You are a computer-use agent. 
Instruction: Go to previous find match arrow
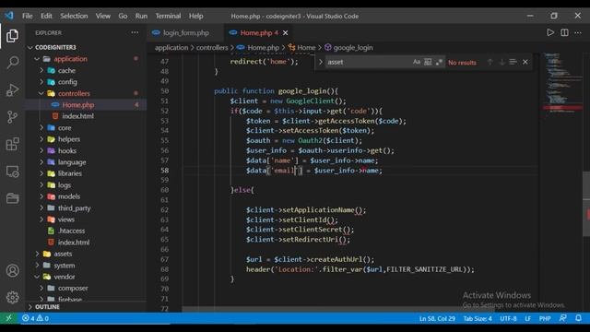(490, 62)
